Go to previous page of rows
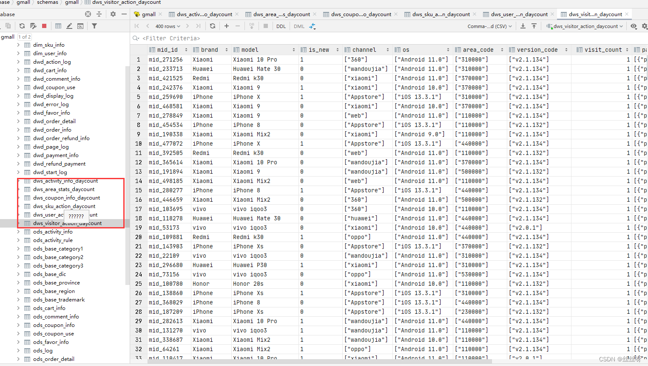 coord(148,26)
